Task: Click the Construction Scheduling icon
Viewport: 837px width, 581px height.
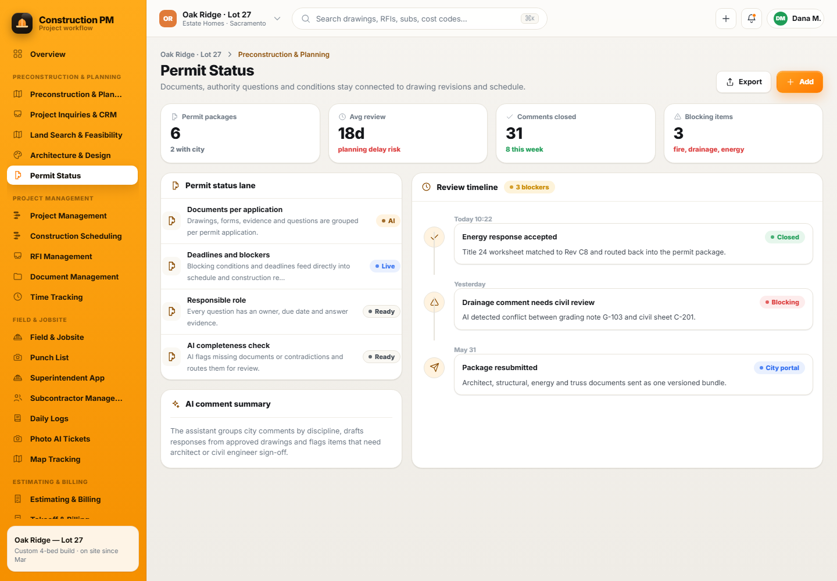Action: click(x=18, y=236)
